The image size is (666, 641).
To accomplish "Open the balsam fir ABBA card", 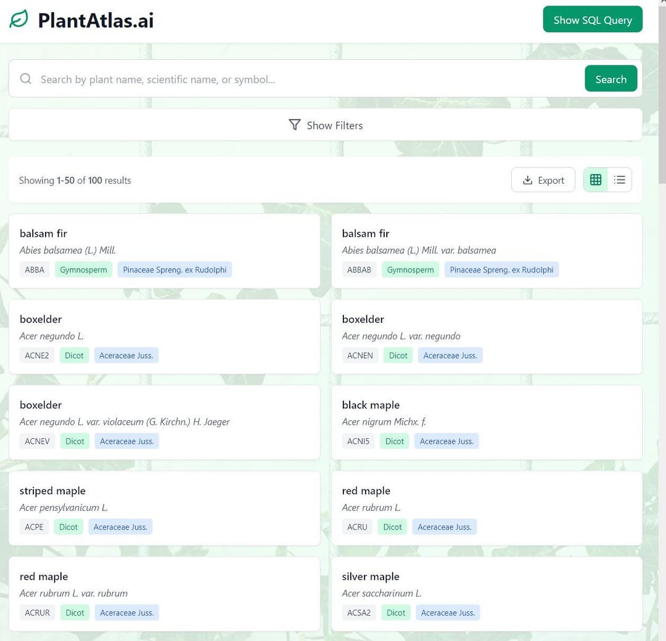I will [165, 251].
